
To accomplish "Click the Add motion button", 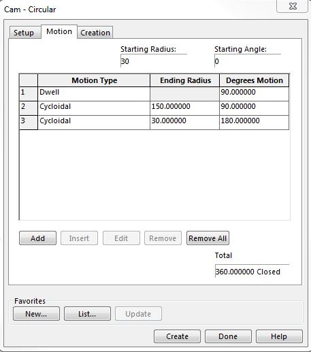I will click(x=37, y=238).
